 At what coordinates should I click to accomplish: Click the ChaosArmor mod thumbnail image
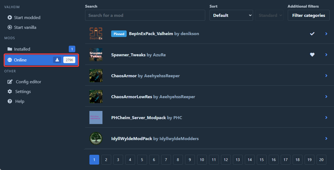coord(96,76)
